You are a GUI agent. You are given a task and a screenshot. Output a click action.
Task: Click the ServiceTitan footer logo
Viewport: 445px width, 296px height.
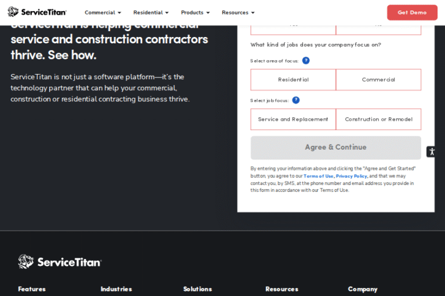(60, 261)
